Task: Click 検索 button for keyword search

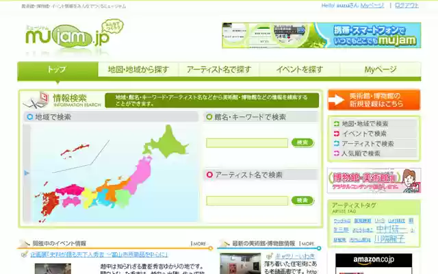Action: pyautogui.click(x=302, y=142)
